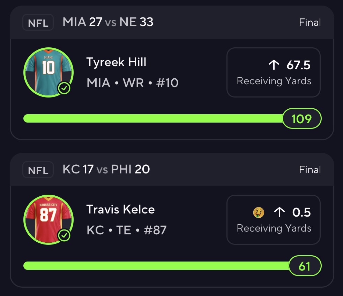Click the up arrow beside 0.5

coord(279,212)
